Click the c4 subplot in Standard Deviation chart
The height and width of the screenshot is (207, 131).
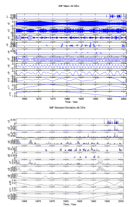[x=70, y=142]
